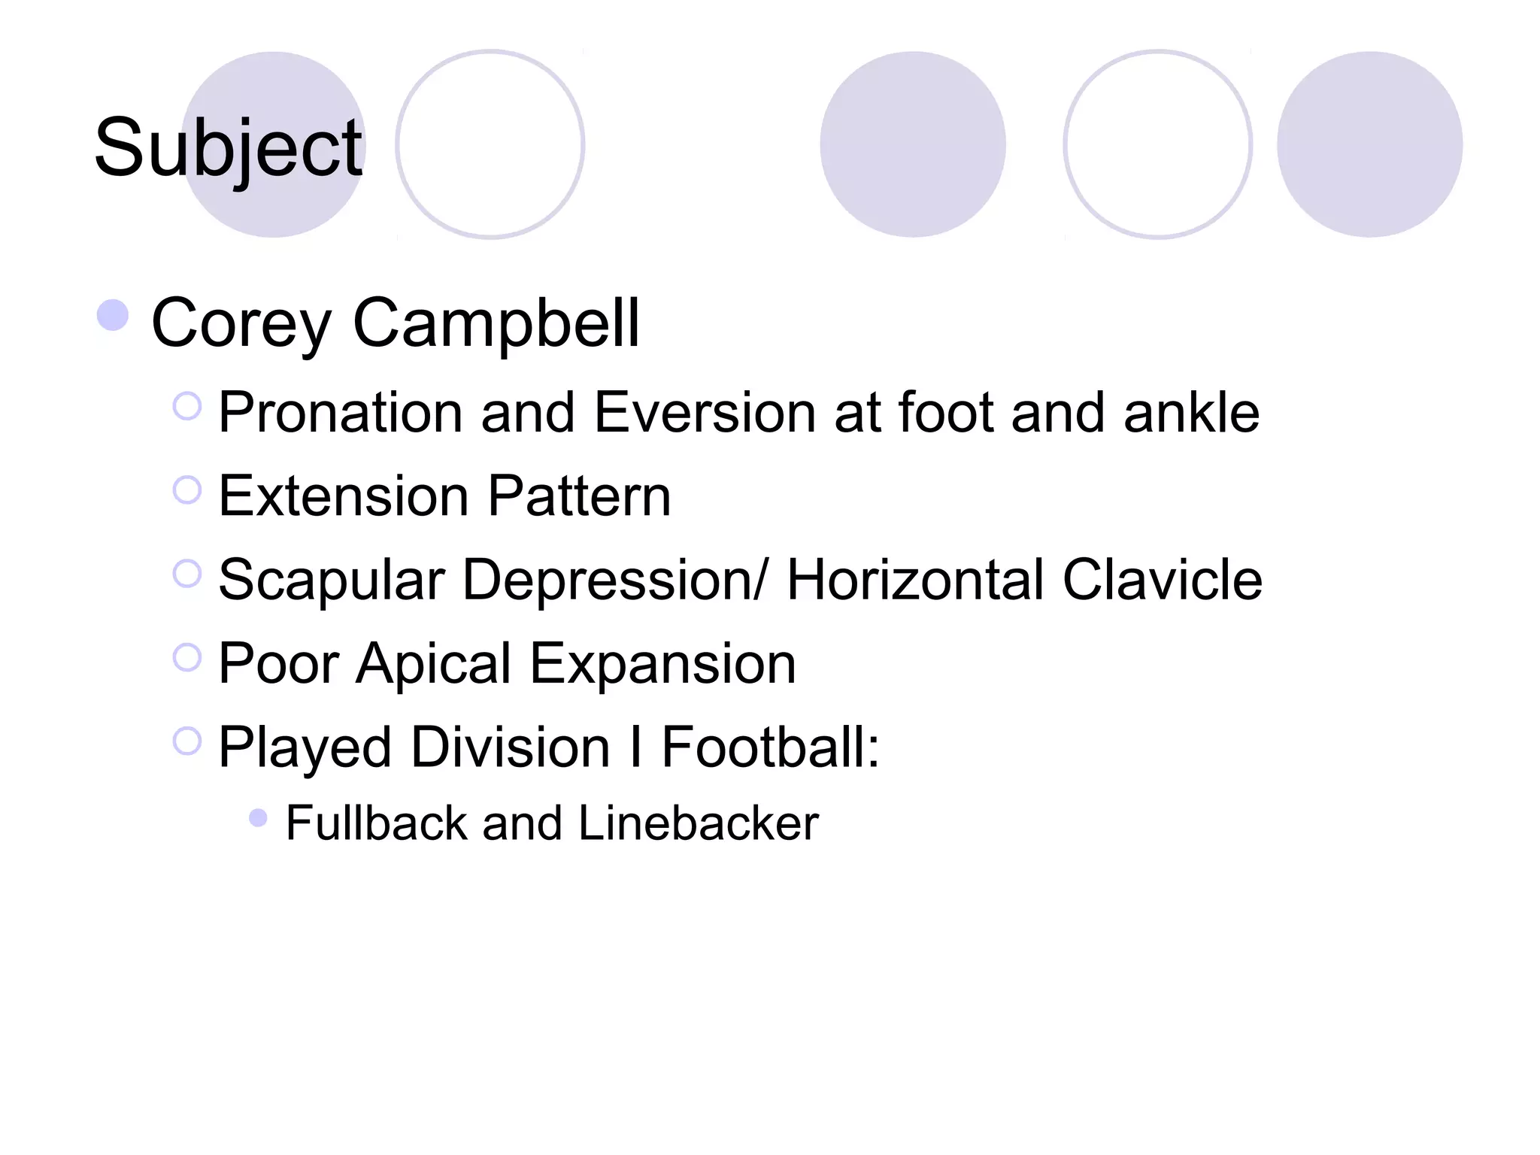The image size is (1540, 1155).
Task: Click the hollow bullet before "Played Division I Football"
Action: click(187, 741)
